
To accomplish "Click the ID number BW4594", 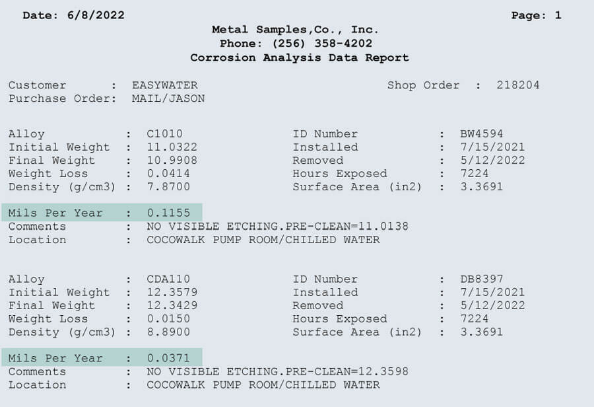I will pyautogui.click(x=482, y=134).
